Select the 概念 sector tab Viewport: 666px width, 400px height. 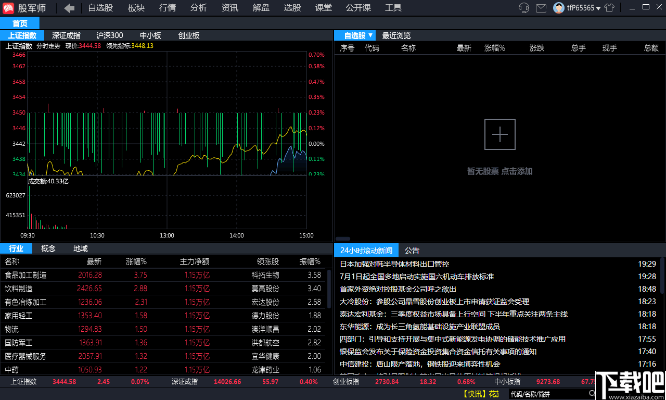(x=48, y=249)
